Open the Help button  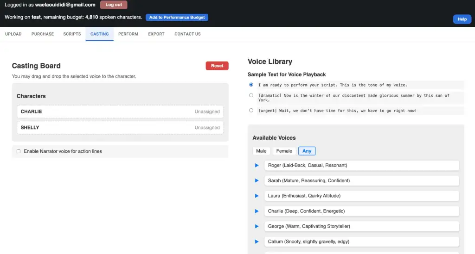[462, 19]
